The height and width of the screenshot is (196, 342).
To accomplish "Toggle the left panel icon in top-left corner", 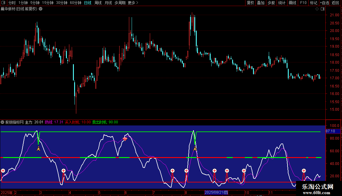I will [x=3, y=3].
